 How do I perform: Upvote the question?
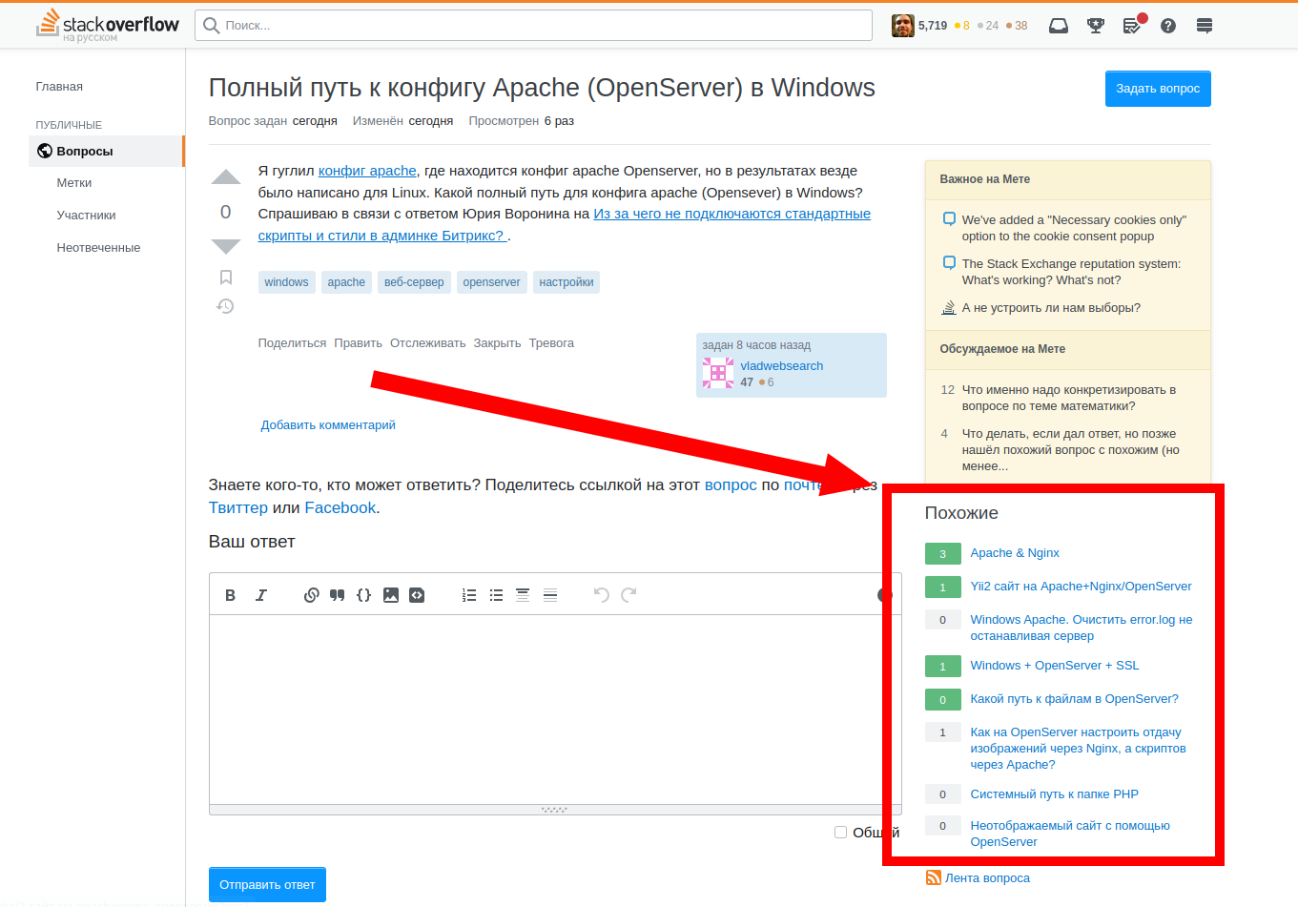click(226, 176)
